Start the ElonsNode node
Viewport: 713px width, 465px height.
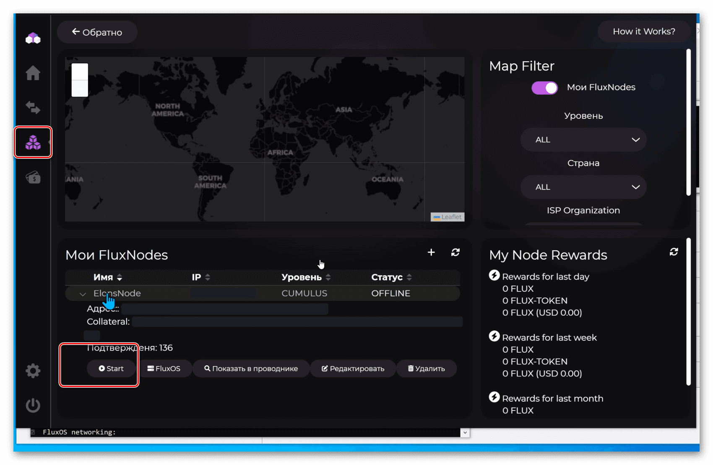click(x=111, y=369)
